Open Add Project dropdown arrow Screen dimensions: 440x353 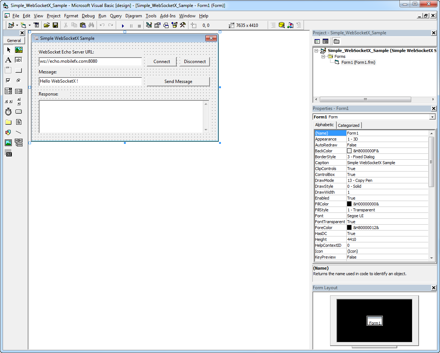(17, 25)
